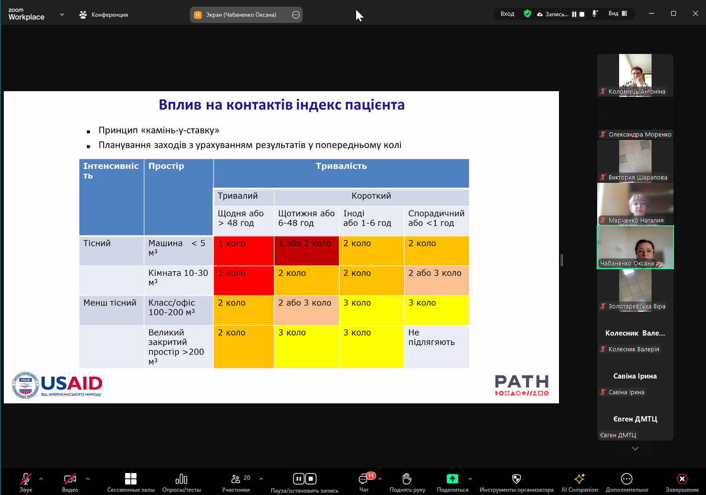706x495 pixels.
Task: Open AI Companion sparkle icon
Action: [579, 479]
